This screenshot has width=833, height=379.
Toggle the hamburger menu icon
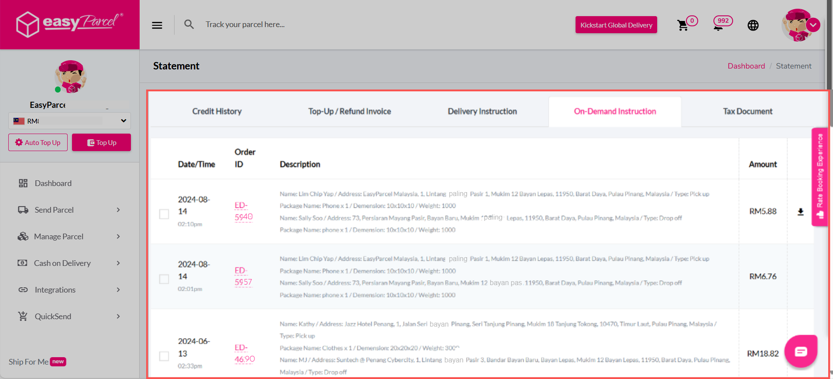pyautogui.click(x=157, y=25)
